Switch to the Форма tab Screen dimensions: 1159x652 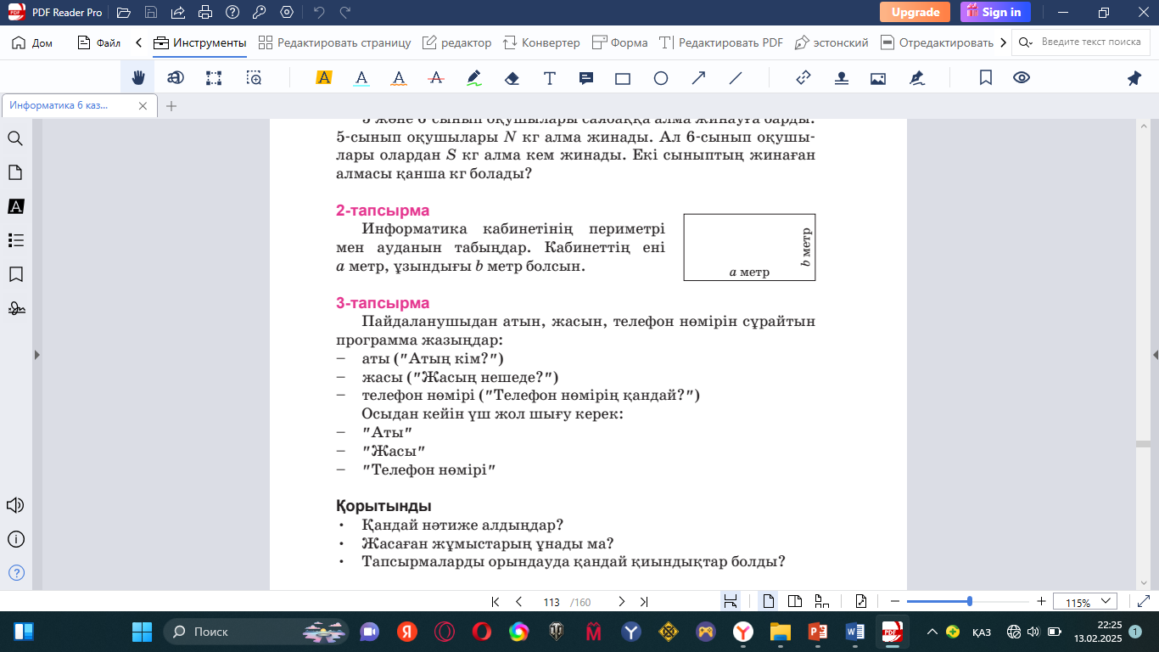click(x=619, y=42)
